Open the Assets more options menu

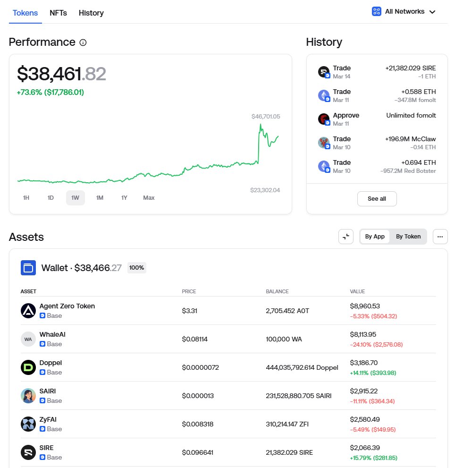tap(440, 237)
